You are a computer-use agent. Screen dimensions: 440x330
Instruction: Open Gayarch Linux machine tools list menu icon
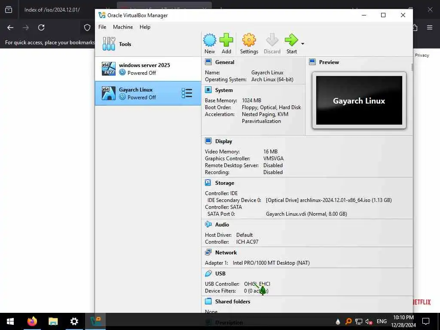click(187, 93)
